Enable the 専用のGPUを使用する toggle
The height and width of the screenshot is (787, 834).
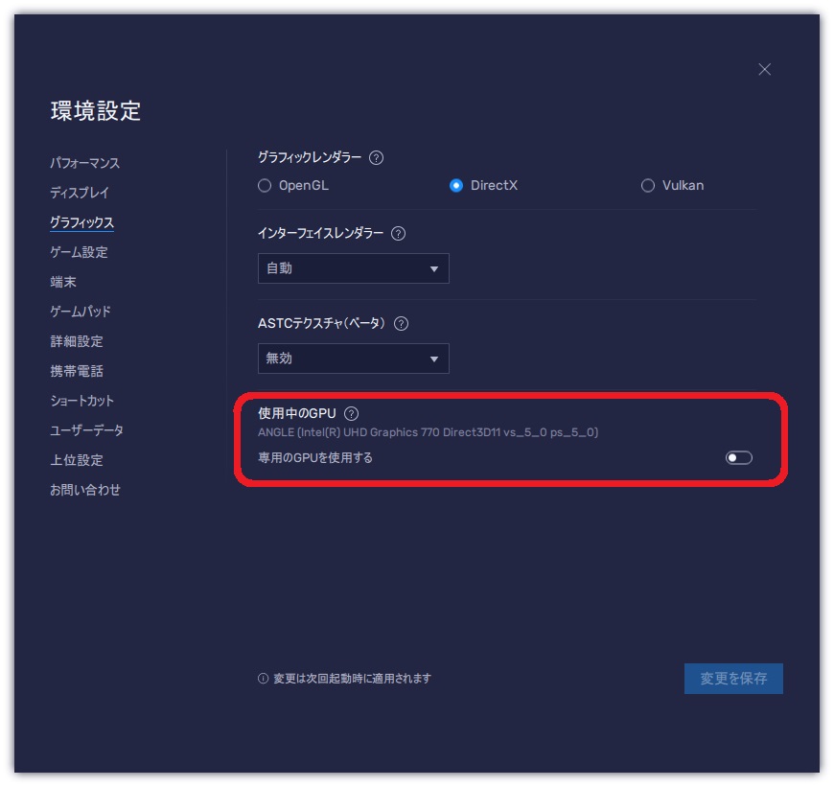click(x=739, y=458)
